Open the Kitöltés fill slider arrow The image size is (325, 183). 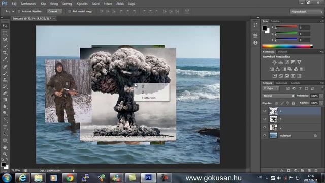click(x=321, y=103)
